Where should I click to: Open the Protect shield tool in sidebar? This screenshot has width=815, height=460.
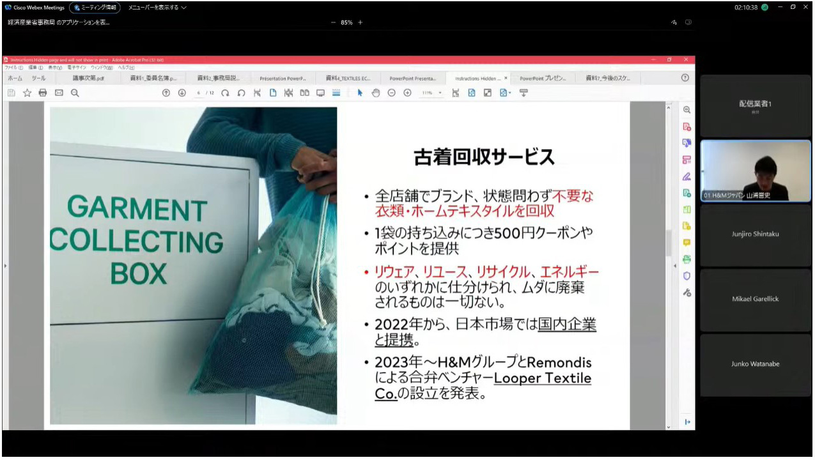pos(687,276)
